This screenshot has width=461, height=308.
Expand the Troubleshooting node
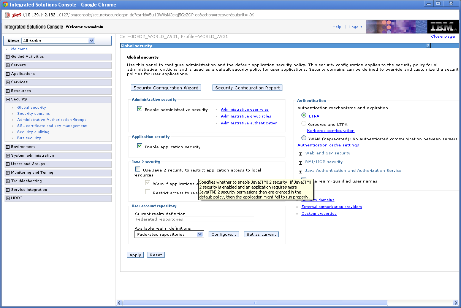8,181
